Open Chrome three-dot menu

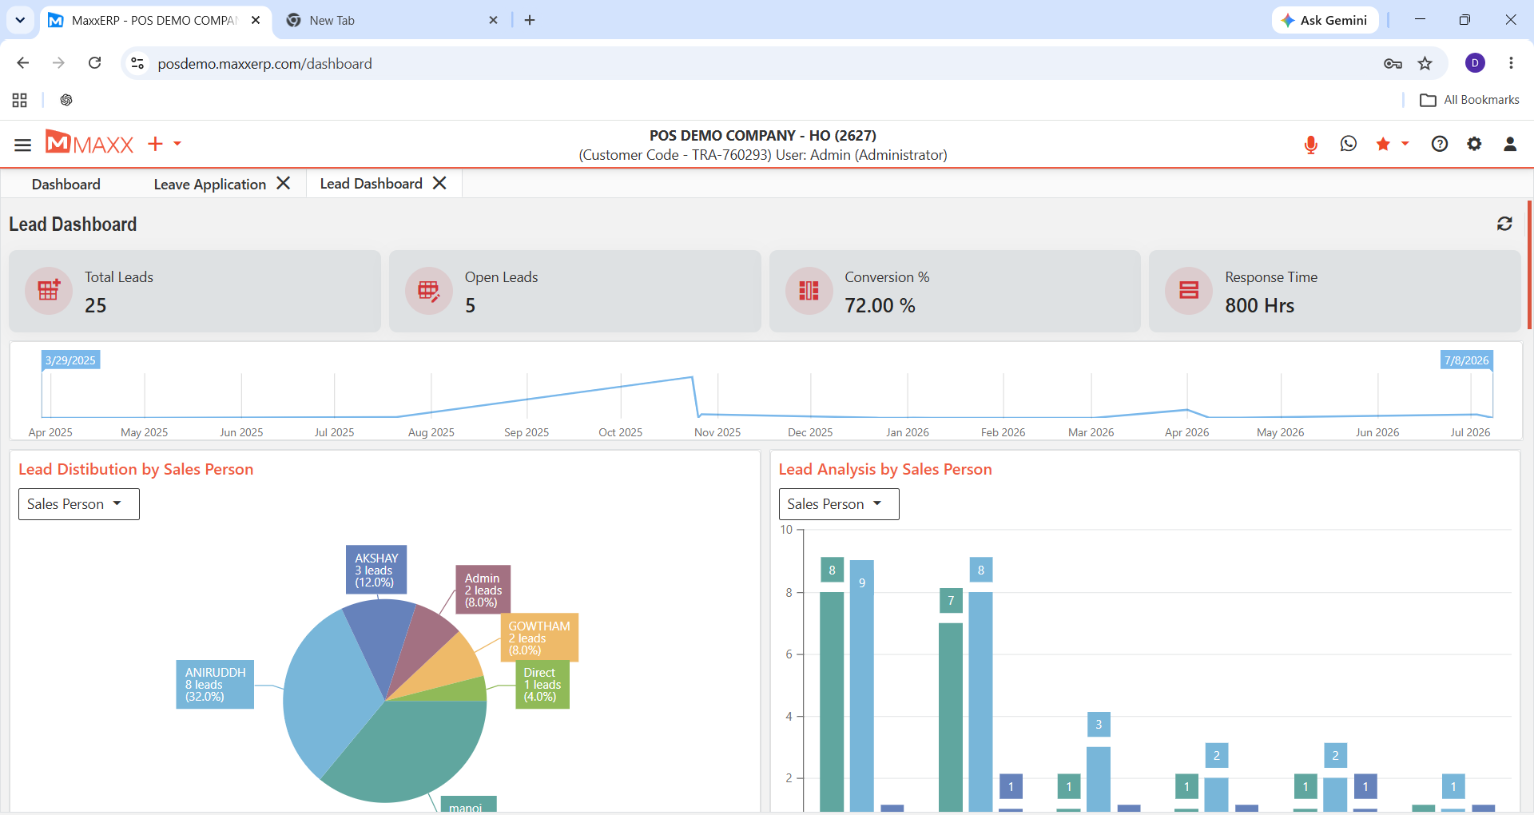pyautogui.click(x=1511, y=63)
